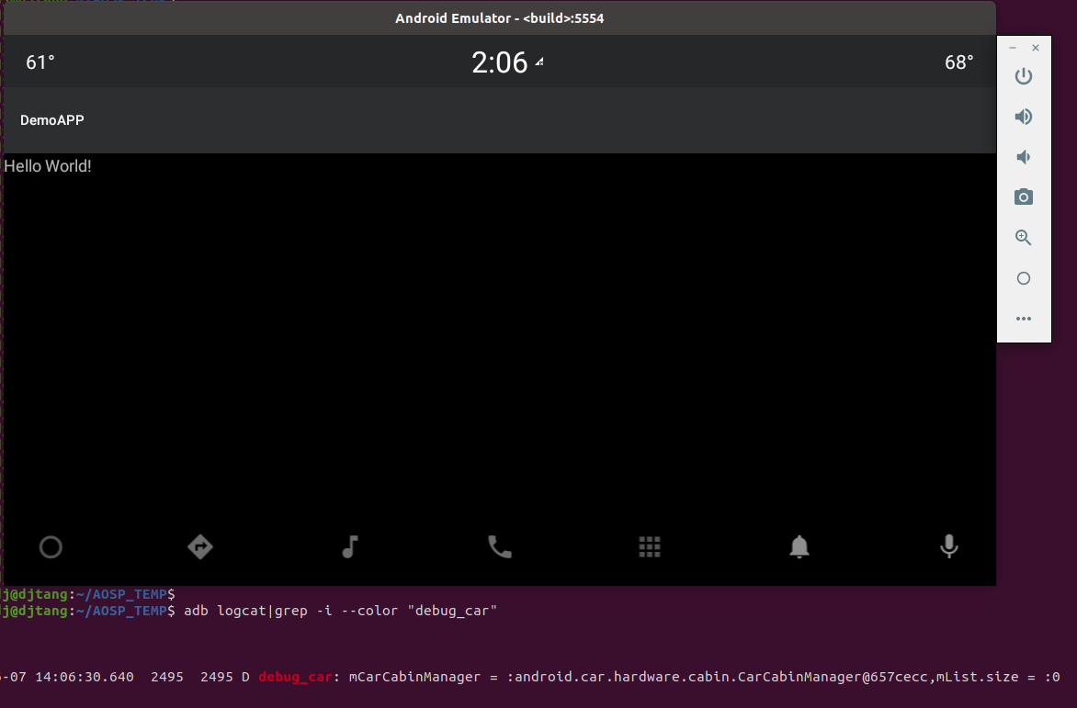The image size is (1077, 708).
Task: Launch the music player icon
Action: click(349, 546)
